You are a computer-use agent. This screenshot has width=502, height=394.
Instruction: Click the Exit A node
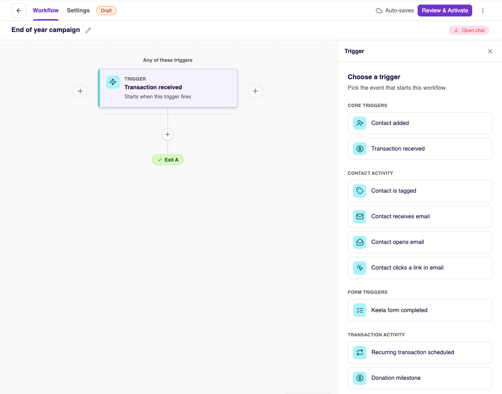pos(168,160)
